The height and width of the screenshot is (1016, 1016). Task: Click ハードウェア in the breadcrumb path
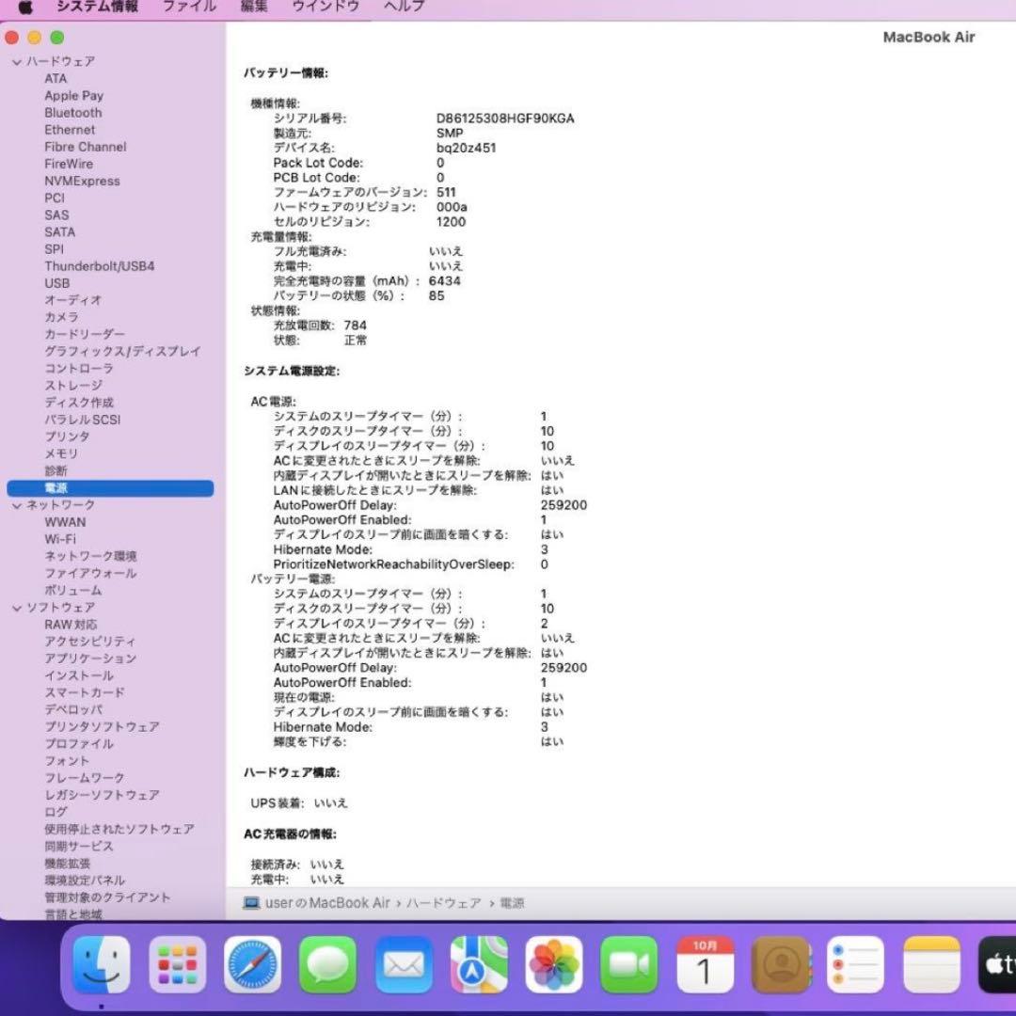click(x=442, y=902)
